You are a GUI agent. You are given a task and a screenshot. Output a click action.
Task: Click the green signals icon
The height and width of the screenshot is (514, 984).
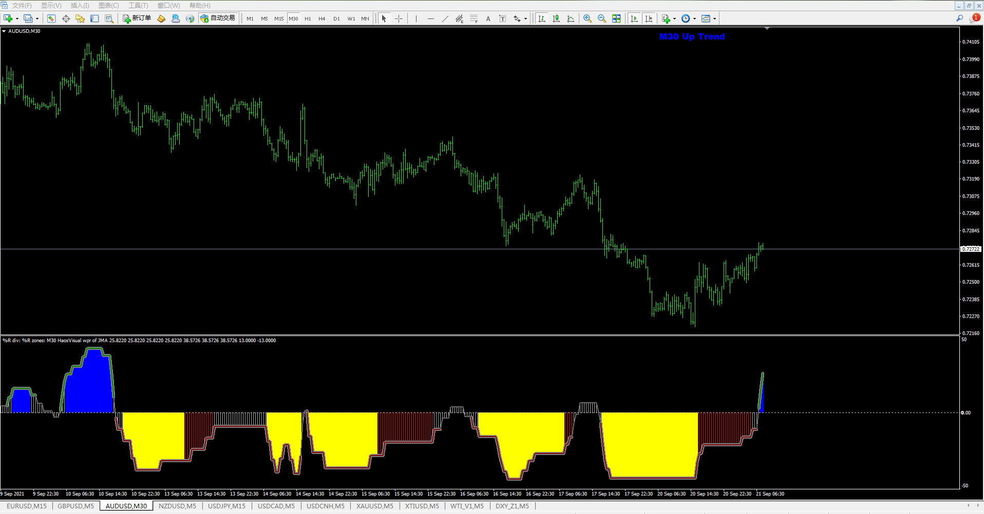pyautogui.click(x=190, y=18)
